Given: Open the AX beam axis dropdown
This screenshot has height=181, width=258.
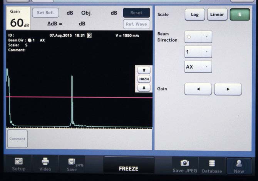Looking at the screenshot, I should (x=198, y=67).
